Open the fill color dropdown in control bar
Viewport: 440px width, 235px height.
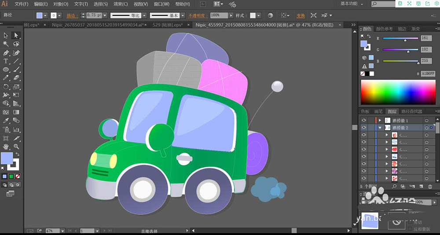tap(45, 15)
